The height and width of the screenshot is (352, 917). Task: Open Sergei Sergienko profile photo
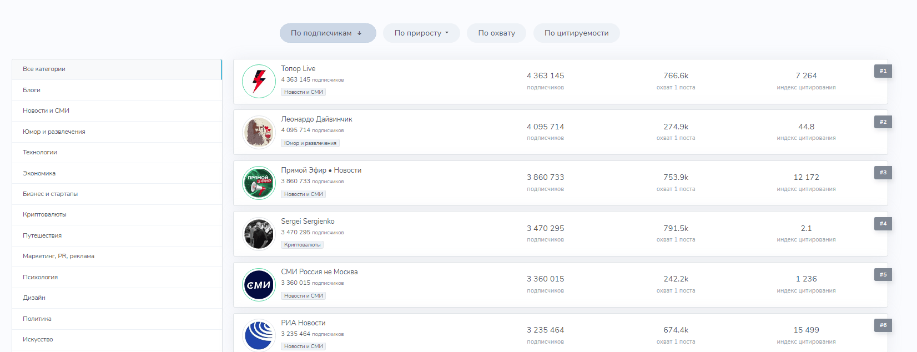(x=259, y=234)
